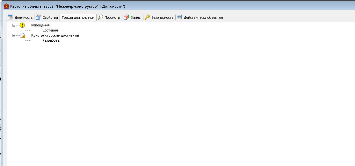The height and width of the screenshot is (166, 355).
Task: Switch to the Файлы tab
Action: [133, 17]
